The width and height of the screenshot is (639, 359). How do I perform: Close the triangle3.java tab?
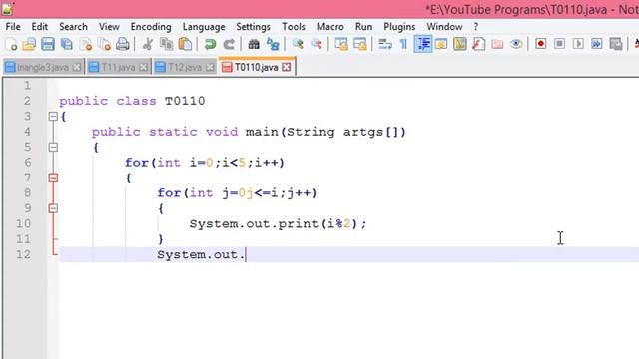point(76,67)
